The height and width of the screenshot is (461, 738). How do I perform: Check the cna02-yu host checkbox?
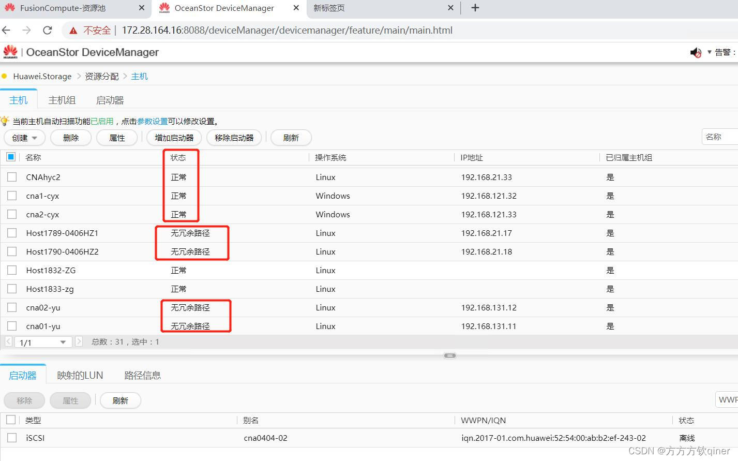12,307
